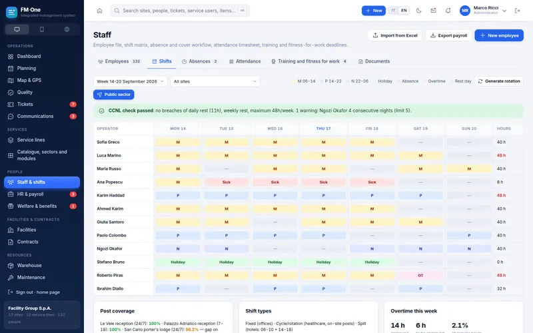Viewport: 533px width, 333px height.
Task: Open Training and fitness for work tab
Action: point(309,61)
